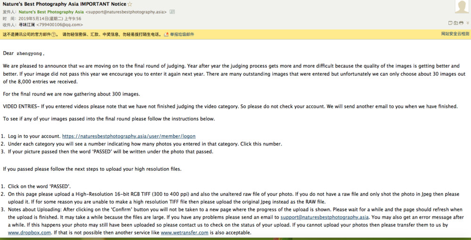Open the naturesbestphotography.asia logon link
The height and width of the screenshot is (240, 471).
129,136
